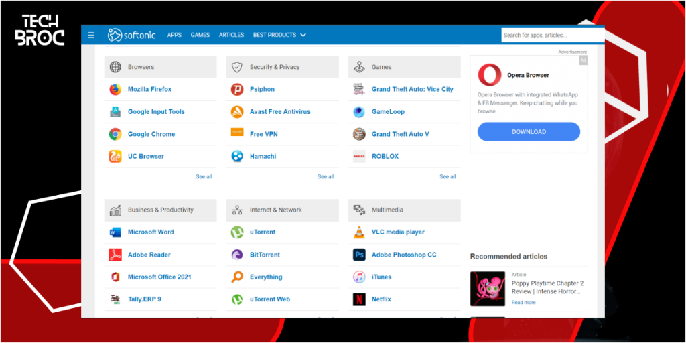Screen dimensions: 686x343
Task: Click the Adobe Reader icon
Action: point(115,255)
